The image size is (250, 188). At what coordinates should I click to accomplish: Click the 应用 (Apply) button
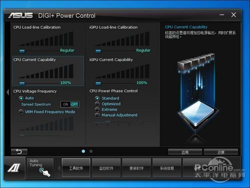[185, 152]
